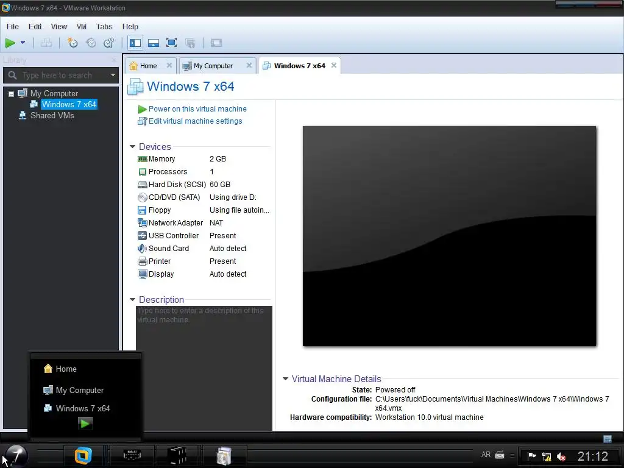624x468 pixels.
Task: Open the Snapshot Manager icon
Action: pyautogui.click(x=108, y=43)
